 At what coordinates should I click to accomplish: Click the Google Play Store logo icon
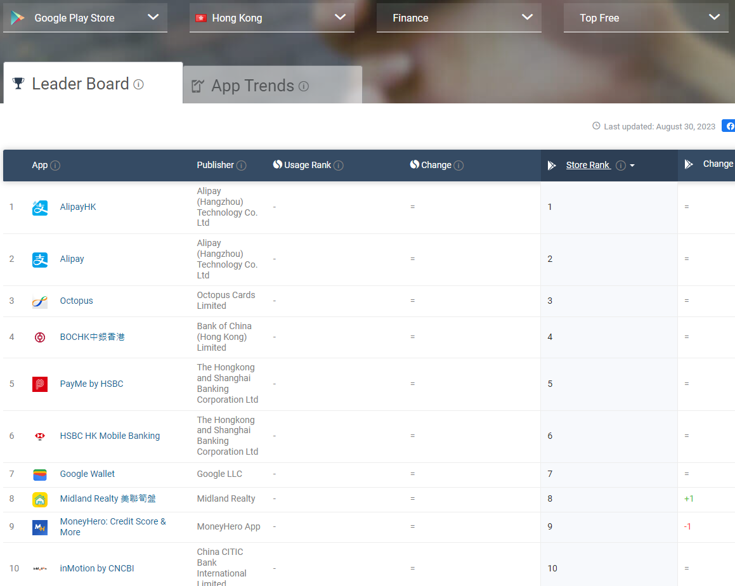click(17, 18)
